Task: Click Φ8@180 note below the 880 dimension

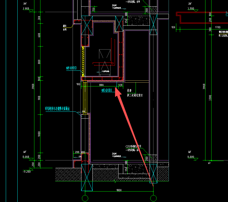Action: click(107, 90)
